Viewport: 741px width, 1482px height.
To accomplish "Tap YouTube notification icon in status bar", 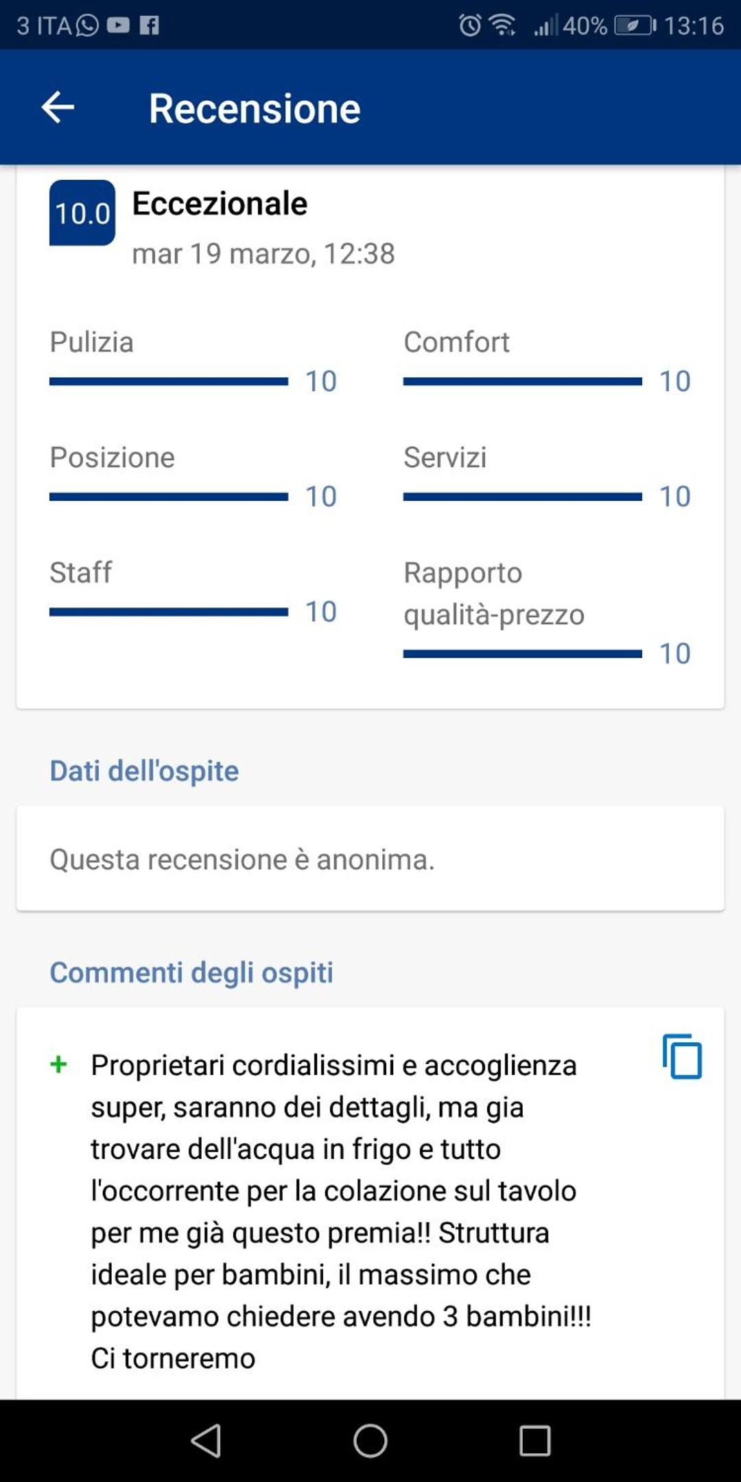I will (118, 25).
